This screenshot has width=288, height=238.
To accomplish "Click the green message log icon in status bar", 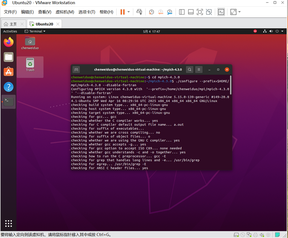I will (x=277, y=235).
